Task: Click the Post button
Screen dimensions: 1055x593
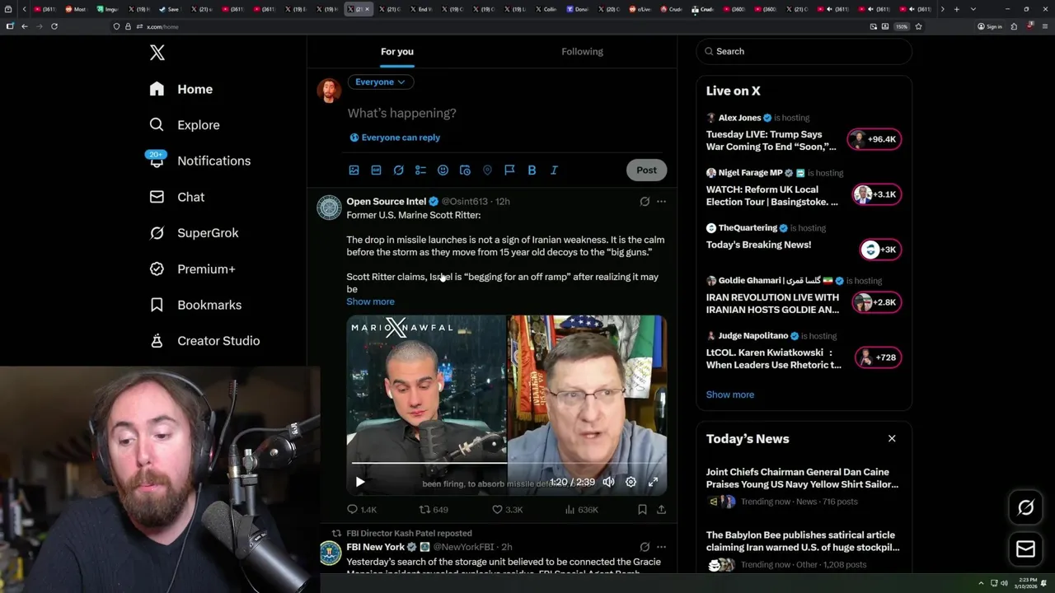Action: pos(646,170)
